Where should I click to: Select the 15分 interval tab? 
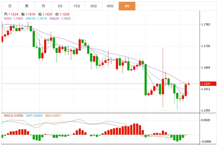click(77, 6)
